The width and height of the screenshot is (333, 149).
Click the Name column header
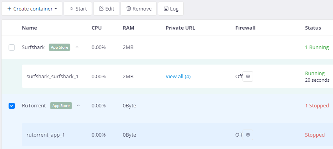29,28
